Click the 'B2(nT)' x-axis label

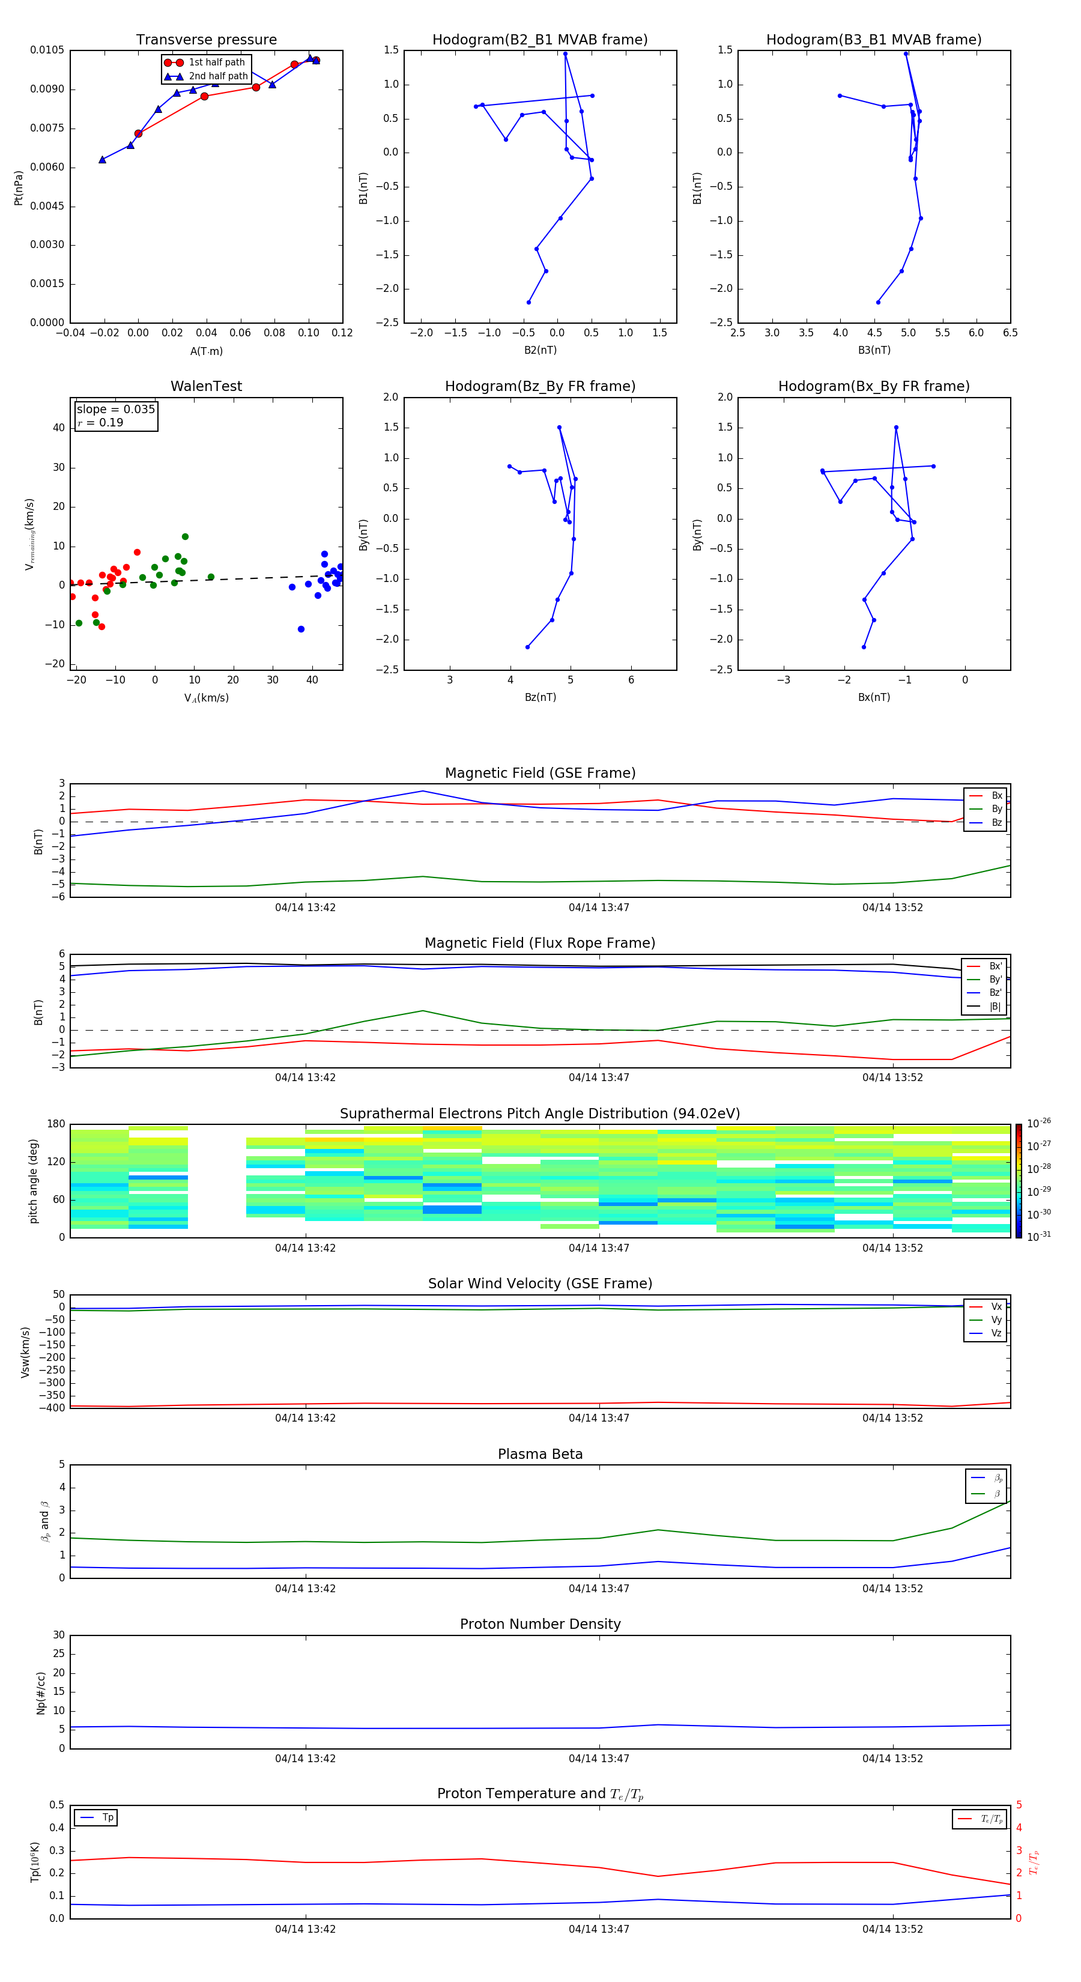tap(540, 350)
